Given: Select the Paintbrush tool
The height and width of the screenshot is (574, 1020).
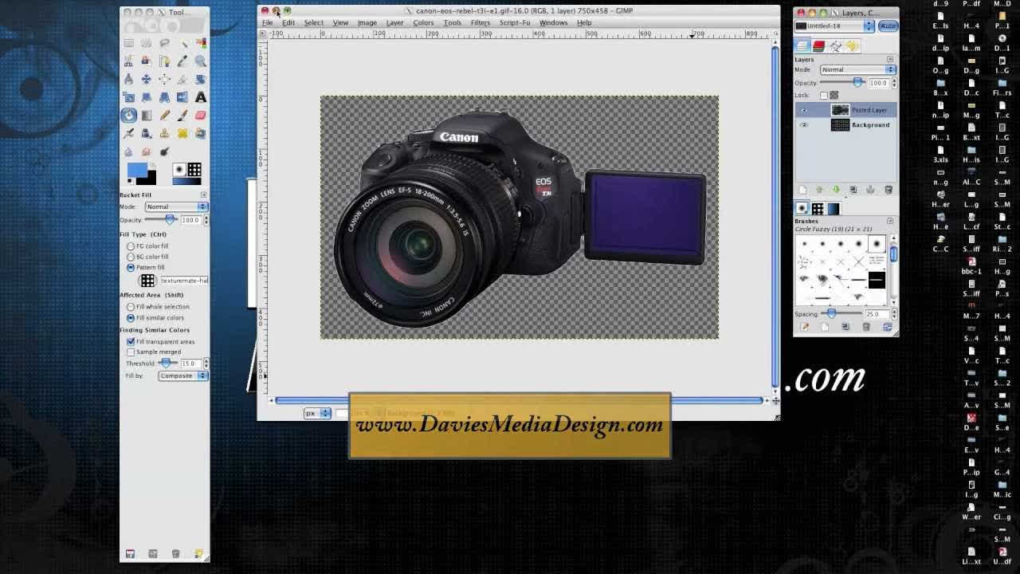Looking at the screenshot, I should (x=182, y=116).
